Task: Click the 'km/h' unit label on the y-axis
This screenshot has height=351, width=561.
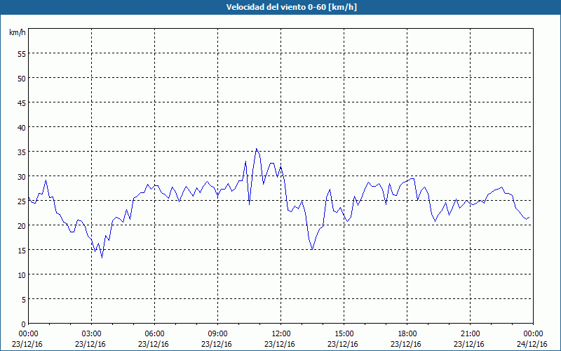Action: (x=17, y=32)
